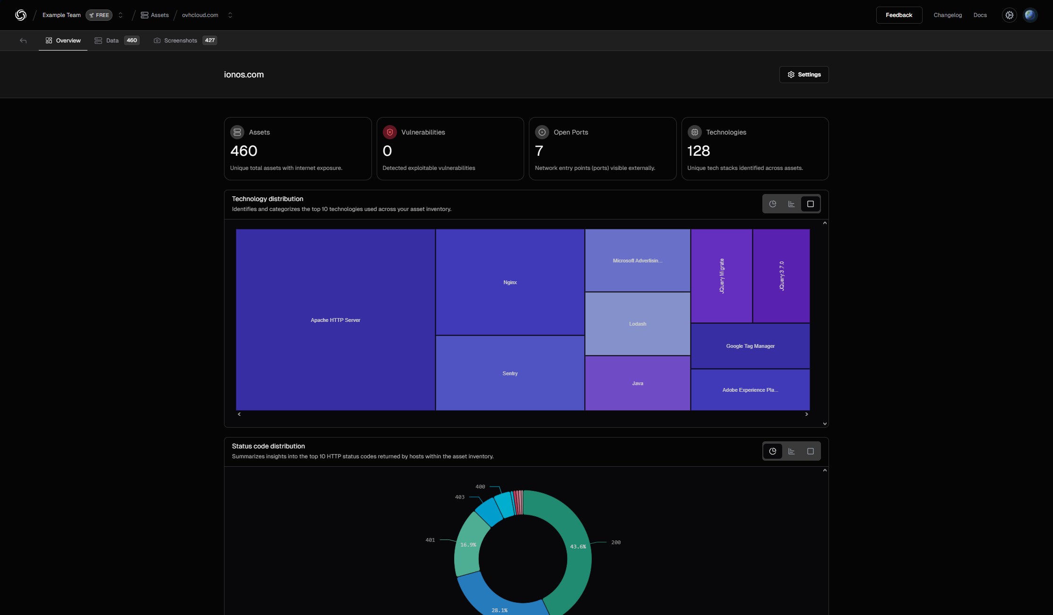Screen dimensions: 1053x615
Task: Click the Technologies chip icon
Action: (x=695, y=132)
